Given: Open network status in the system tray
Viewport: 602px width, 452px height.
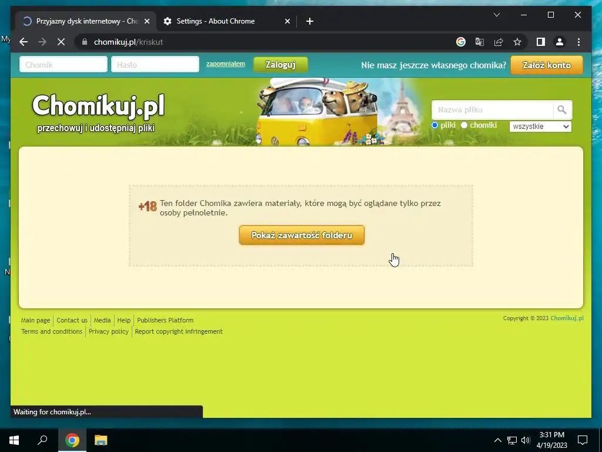Looking at the screenshot, I should coord(512,440).
